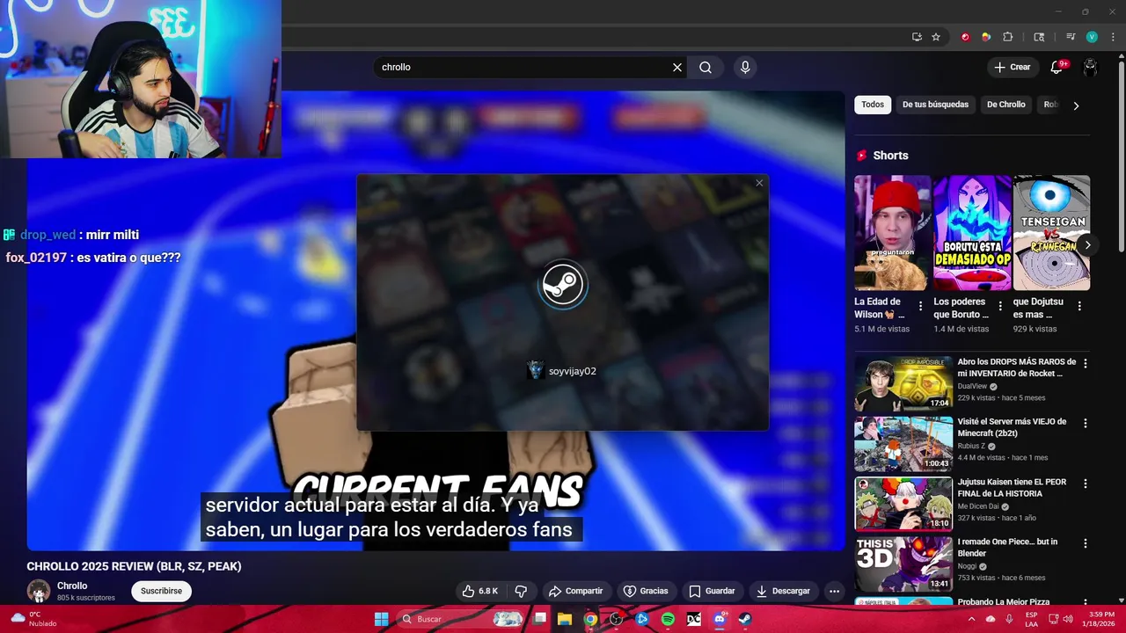Image resolution: width=1126 pixels, height=633 pixels.
Task: Click the install app icon in address bar
Action: 917,37
